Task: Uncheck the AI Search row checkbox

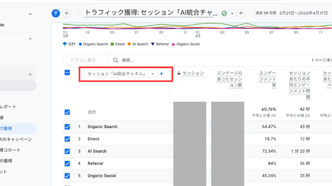Action: 67,151
